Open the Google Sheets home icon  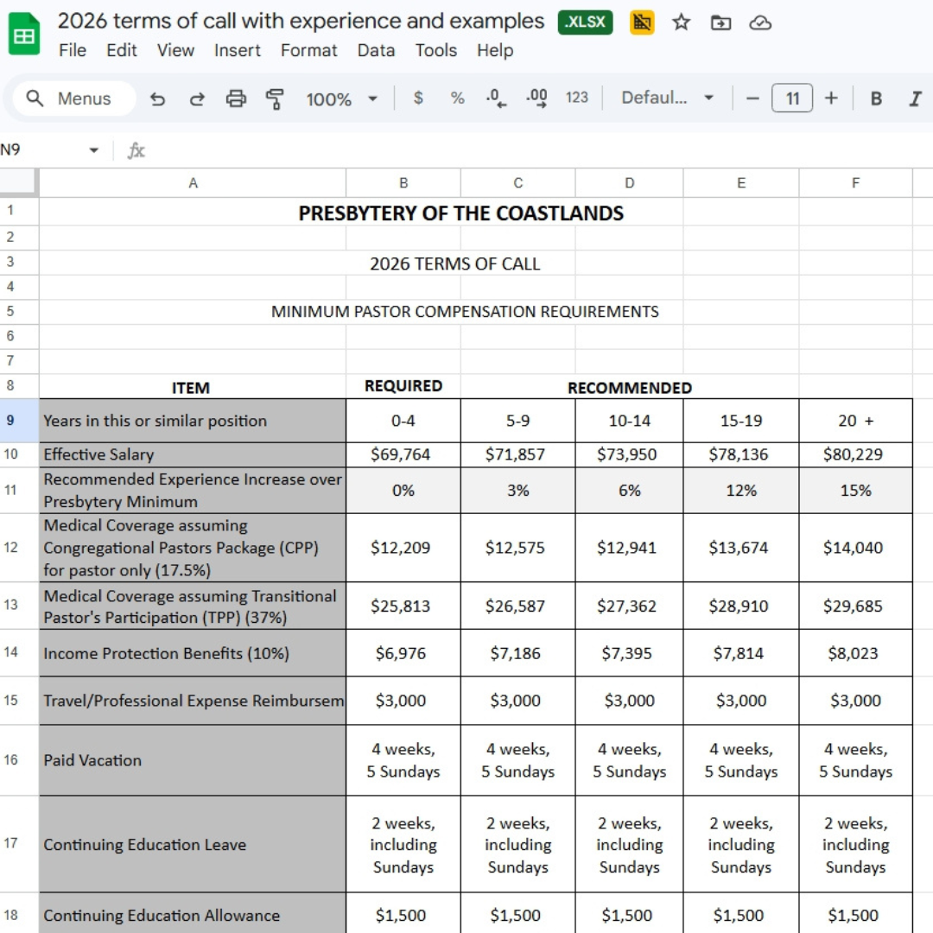[24, 35]
